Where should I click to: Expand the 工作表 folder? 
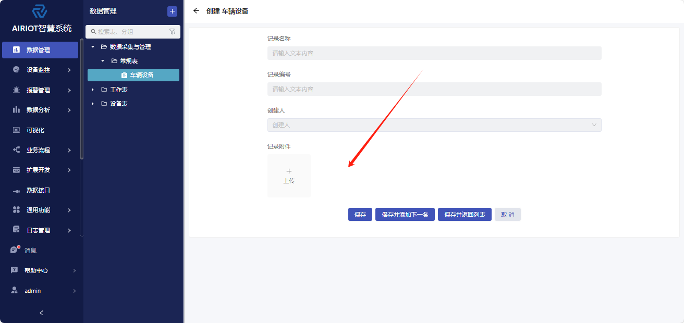point(93,90)
